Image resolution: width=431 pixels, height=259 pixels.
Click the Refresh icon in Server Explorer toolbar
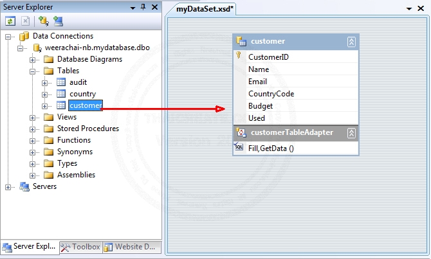(10, 21)
